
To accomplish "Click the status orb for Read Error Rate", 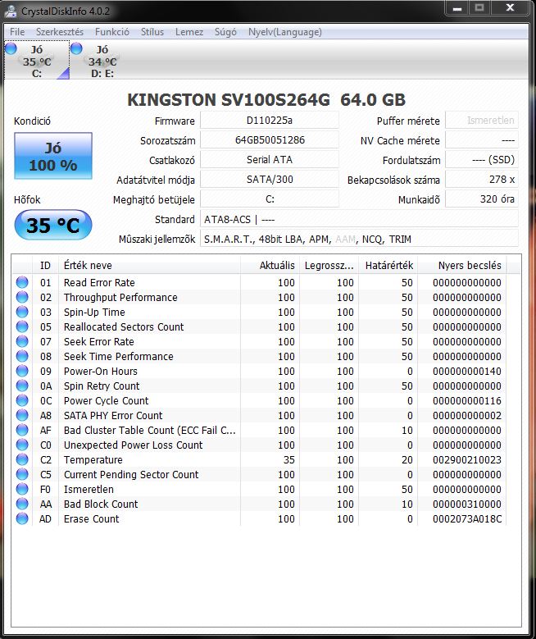I will coord(22,282).
